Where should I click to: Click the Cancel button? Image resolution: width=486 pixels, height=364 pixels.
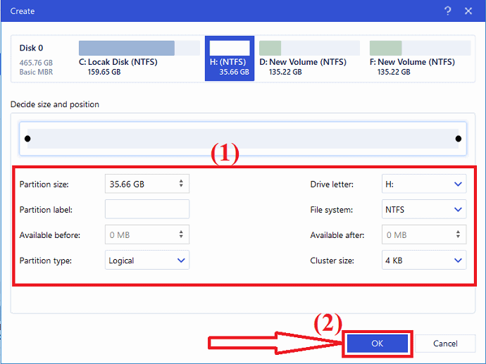(x=445, y=344)
